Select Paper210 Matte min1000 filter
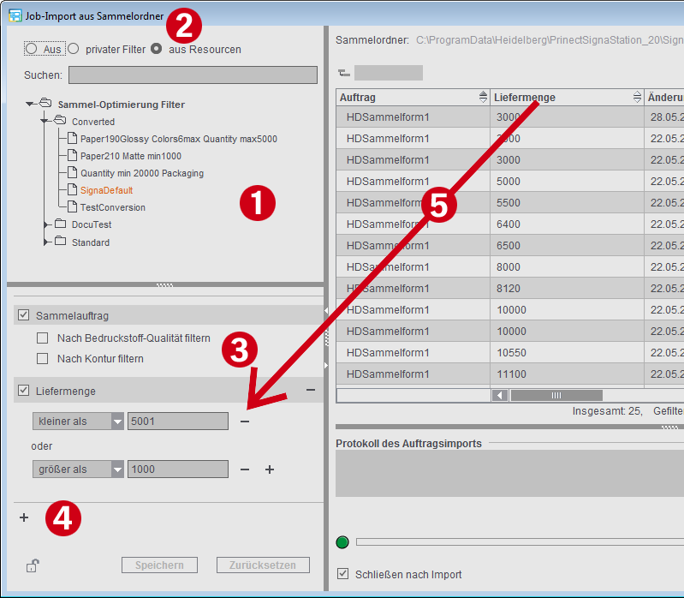 [130, 156]
